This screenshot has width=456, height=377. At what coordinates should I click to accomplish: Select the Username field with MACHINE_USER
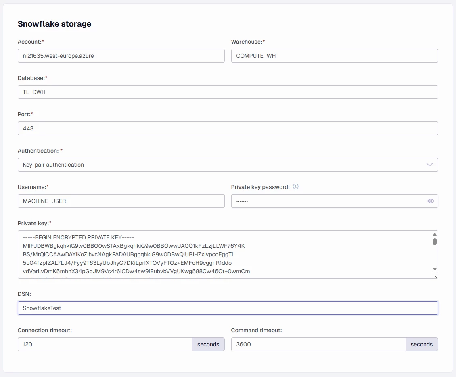121,201
